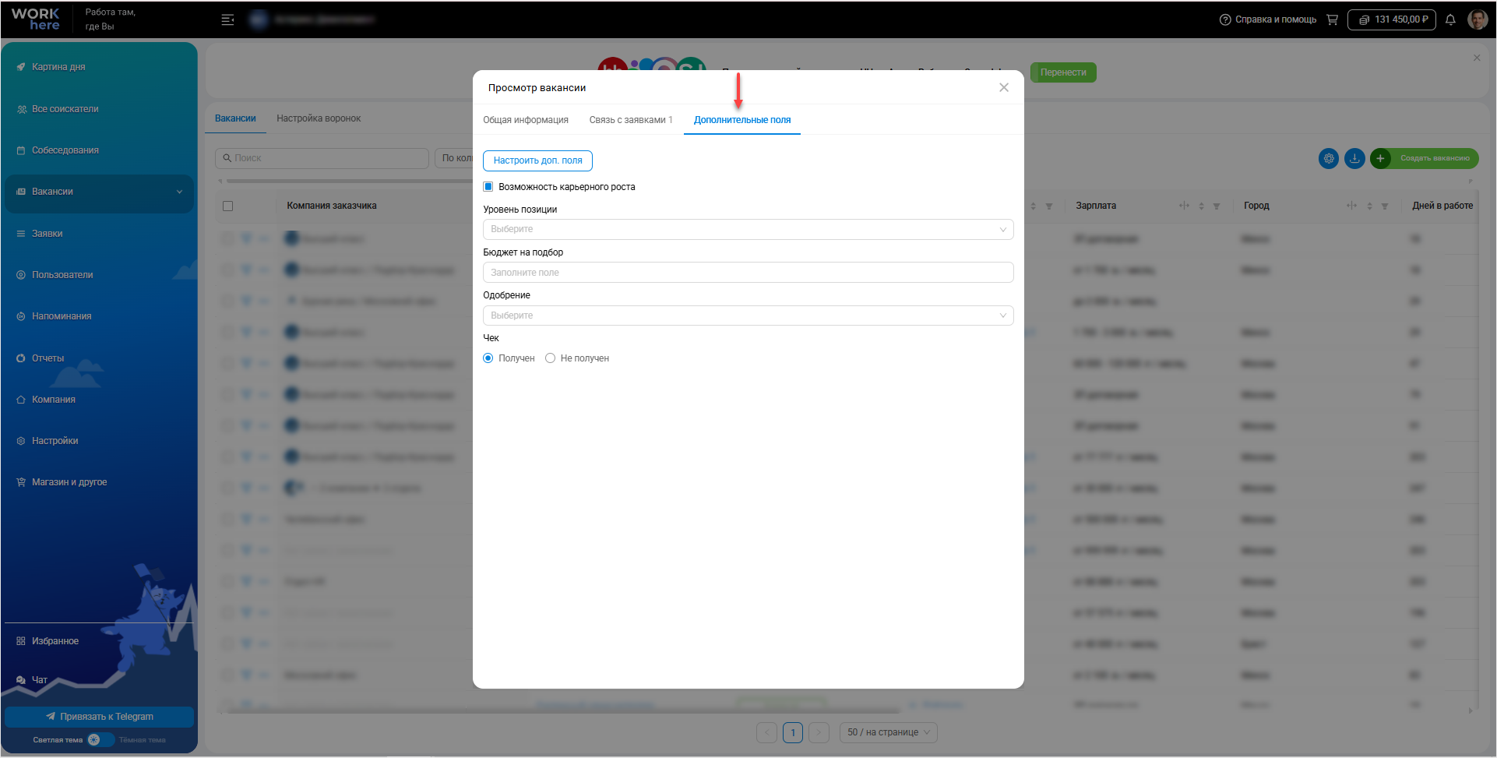The width and height of the screenshot is (1497, 758).
Task: Go to page 1 in pagination
Action: point(793,732)
